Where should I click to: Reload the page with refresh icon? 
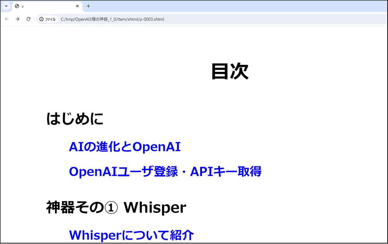click(28, 19)
